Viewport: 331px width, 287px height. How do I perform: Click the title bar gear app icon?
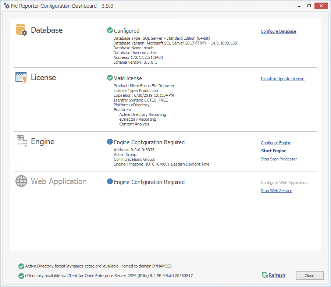coord(6,6)
